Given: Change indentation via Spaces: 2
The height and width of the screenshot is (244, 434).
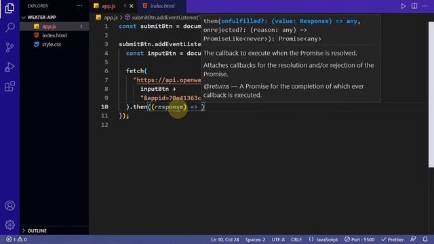Looking at the screenshot, I should click(x=255, y=239).
